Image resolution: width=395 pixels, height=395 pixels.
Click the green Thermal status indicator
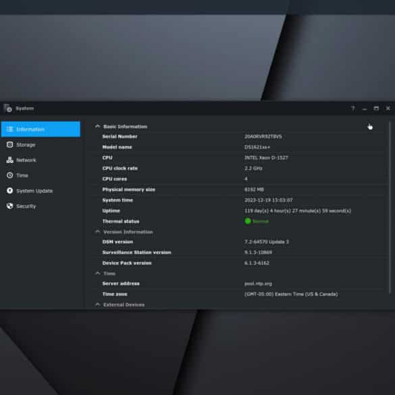pyautogui.click(x=248, y=221)
